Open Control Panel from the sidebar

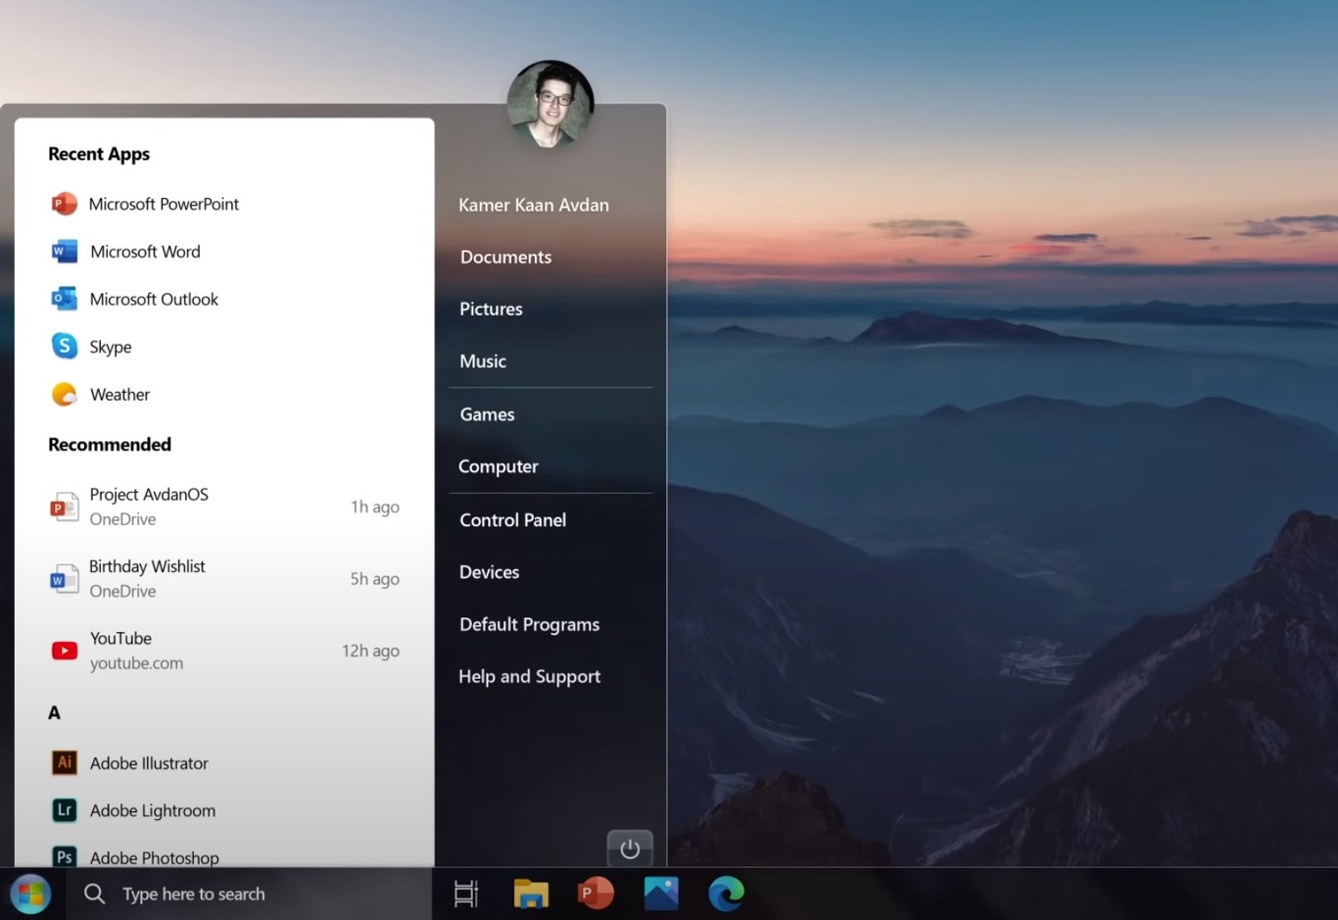[512, 519]
